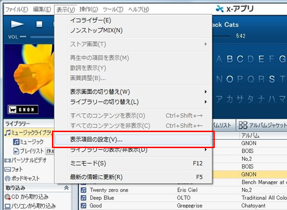Click CD から取り込み disc icon
This screenshot has height=210, width=287.
[7, 197]
